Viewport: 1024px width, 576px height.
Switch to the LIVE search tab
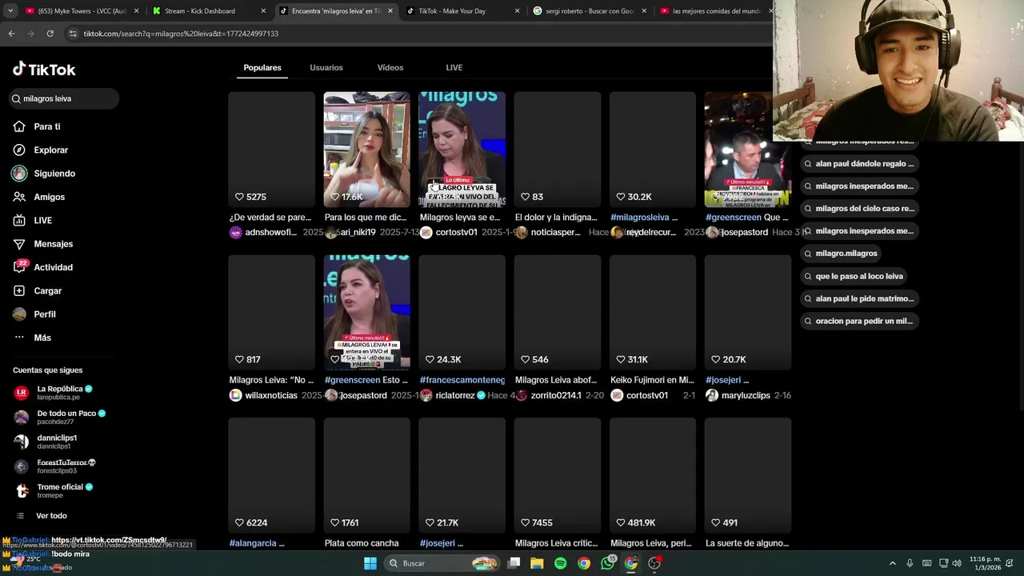click(454, 67)
